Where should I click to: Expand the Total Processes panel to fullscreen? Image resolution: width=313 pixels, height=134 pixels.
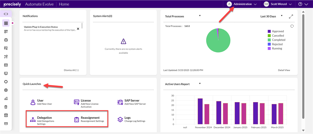291,16
